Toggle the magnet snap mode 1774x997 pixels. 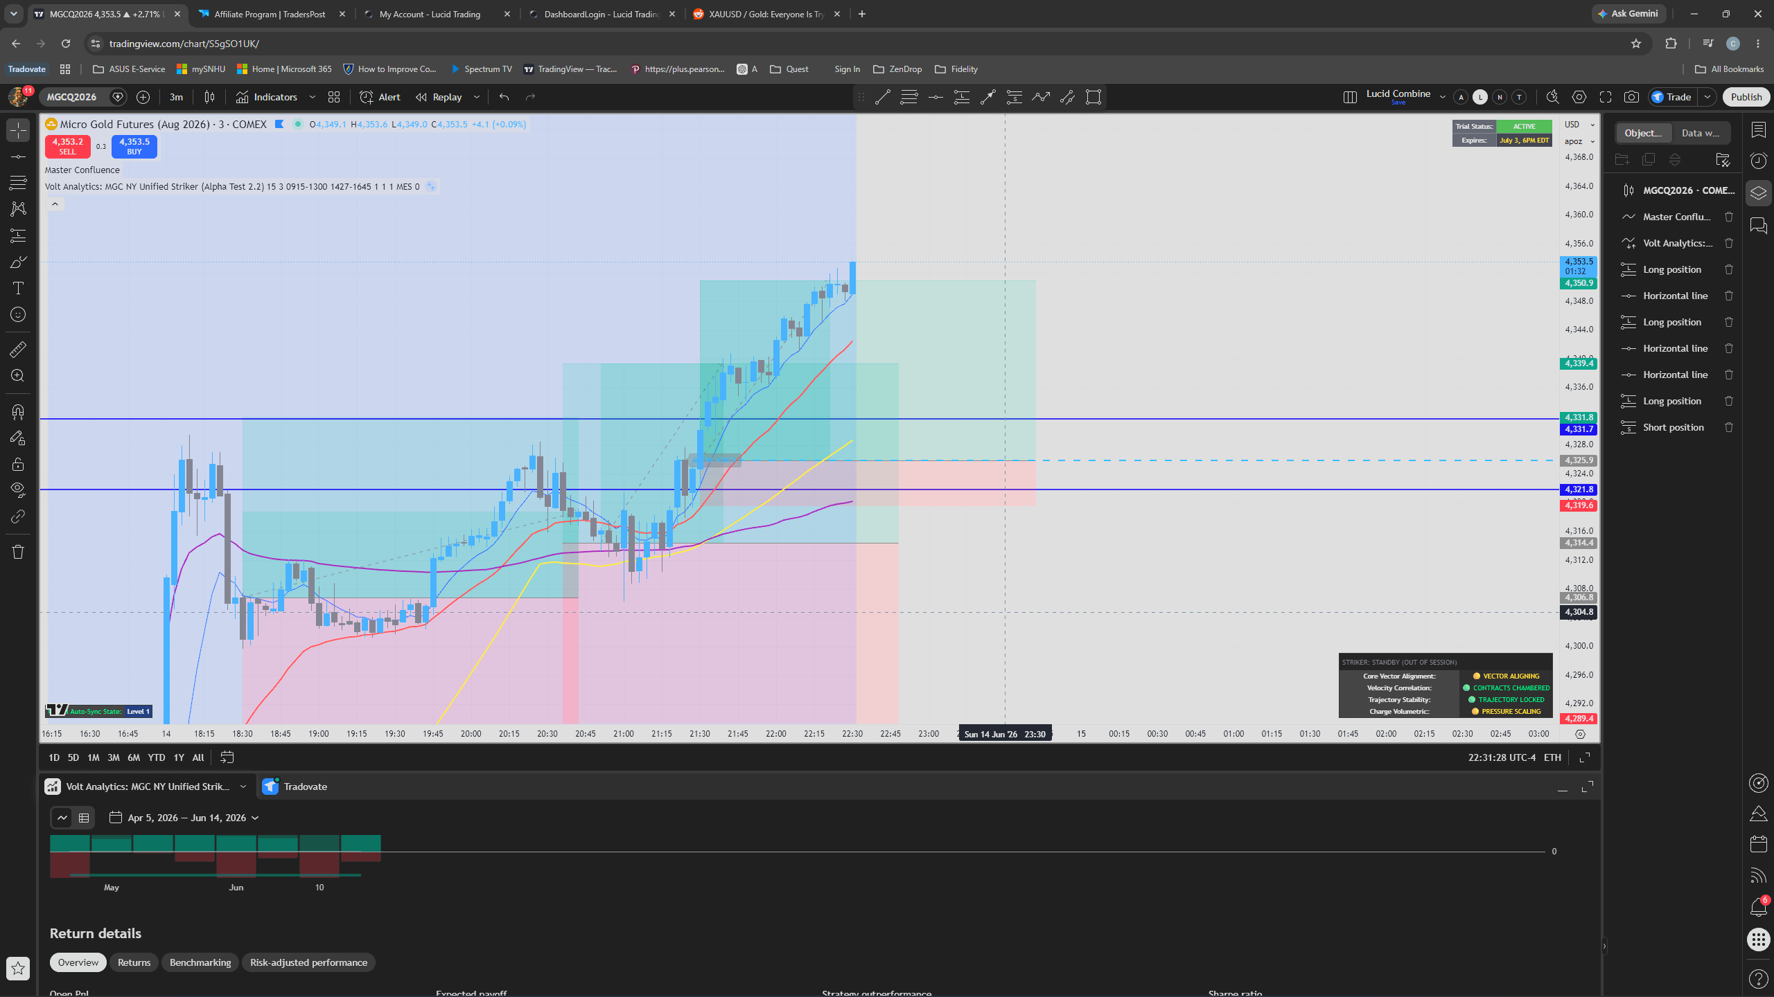(x=18, y=412)
